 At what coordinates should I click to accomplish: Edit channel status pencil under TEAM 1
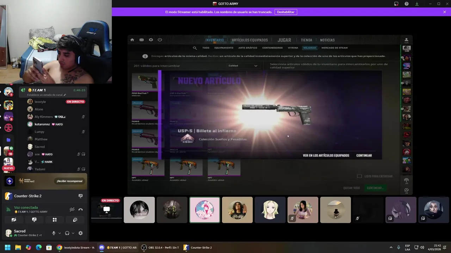65,95
